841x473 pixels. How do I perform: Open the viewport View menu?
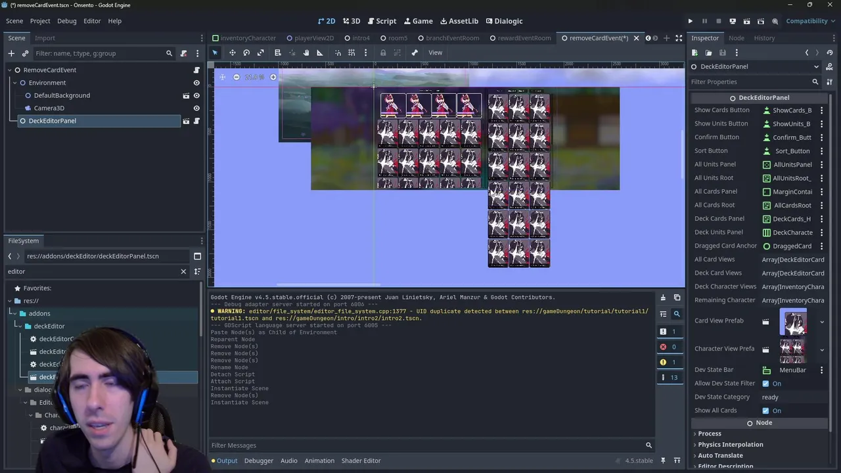tap(436, 53)
